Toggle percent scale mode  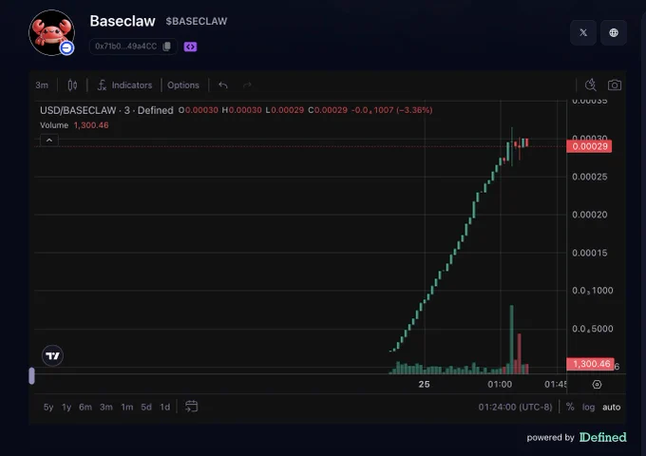point(570,407)
